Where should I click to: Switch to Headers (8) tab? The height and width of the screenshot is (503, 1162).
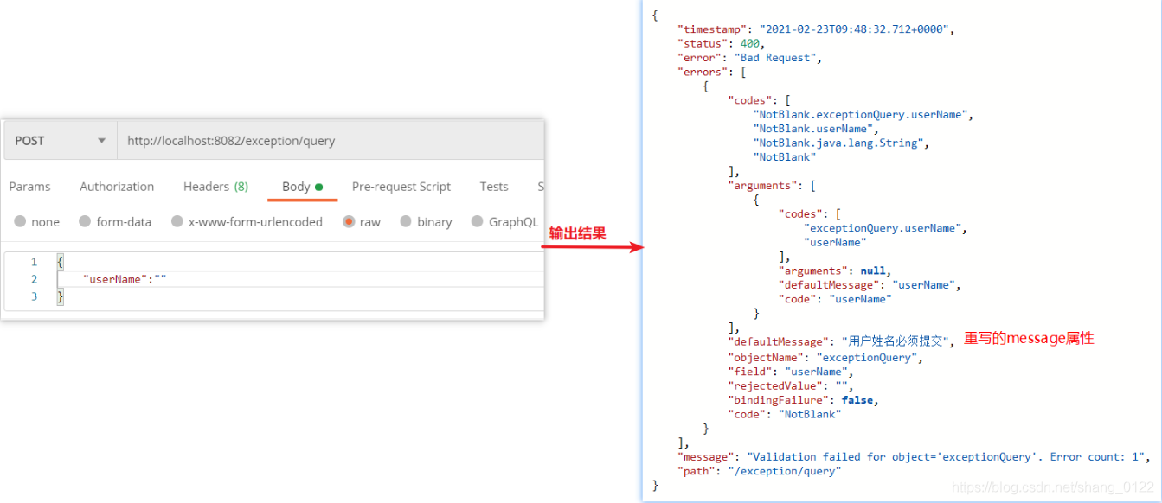click(215, 187)
